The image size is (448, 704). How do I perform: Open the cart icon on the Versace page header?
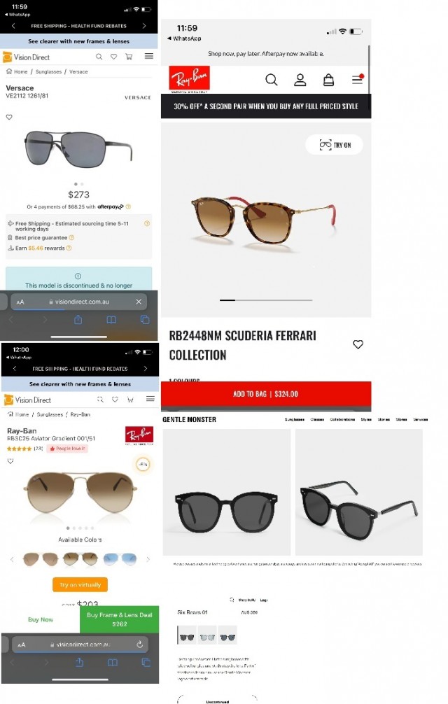(x=129, y=57)
